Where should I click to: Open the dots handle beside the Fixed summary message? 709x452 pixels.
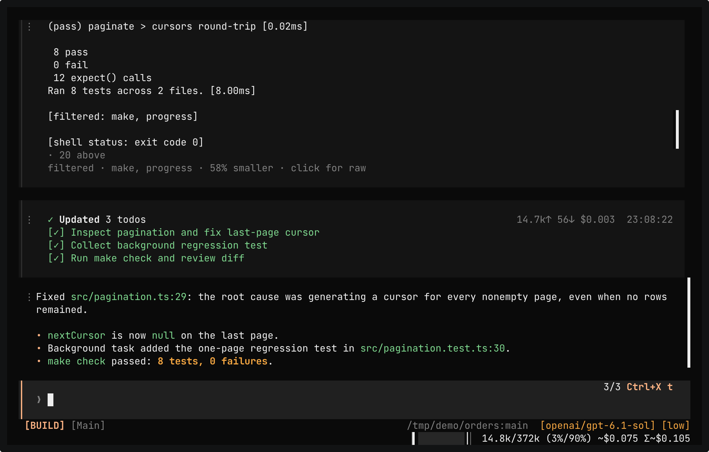point(29,297)
